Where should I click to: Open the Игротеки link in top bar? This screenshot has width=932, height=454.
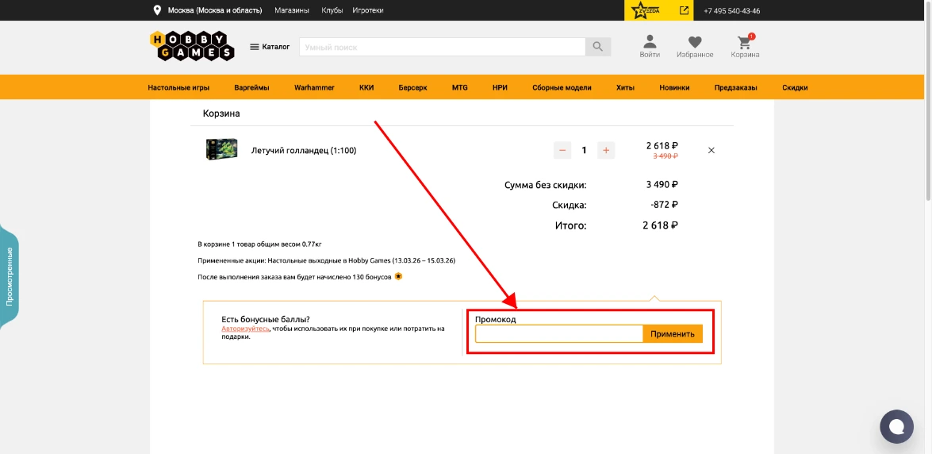pos(368,10)
